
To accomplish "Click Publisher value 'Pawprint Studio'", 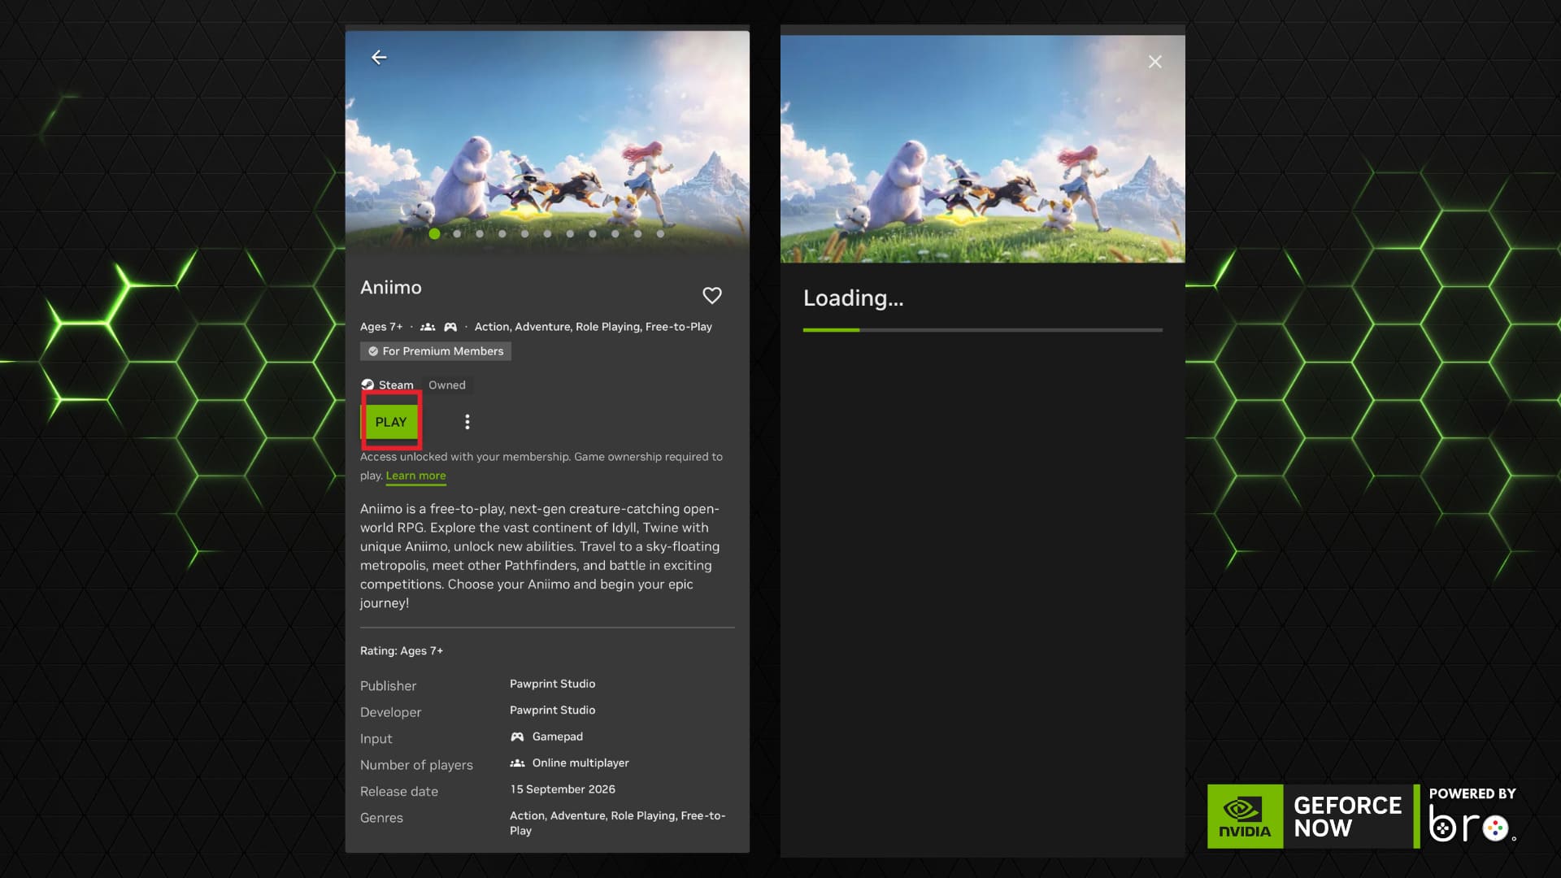I will point(552,684).
